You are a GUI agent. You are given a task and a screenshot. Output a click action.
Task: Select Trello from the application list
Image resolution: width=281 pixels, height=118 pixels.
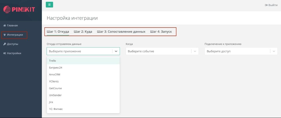53,61
